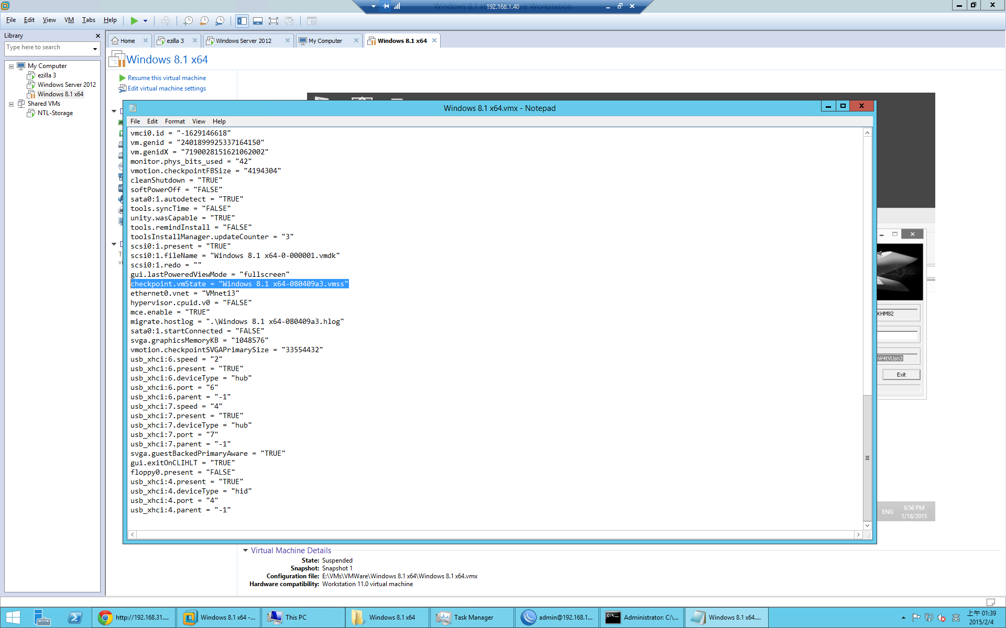Click the Enter Full Screen toolbar icon
Viewport: 1006px width, 628px height.
click(274, 21)
